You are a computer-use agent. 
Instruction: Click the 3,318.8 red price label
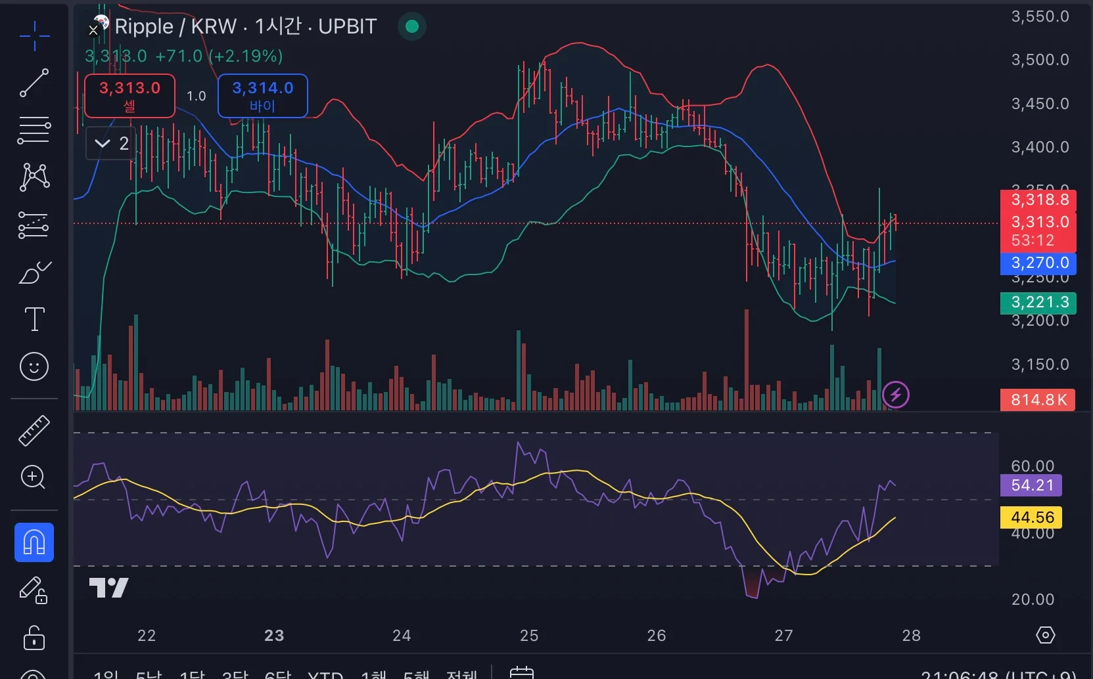(1038, 200)
